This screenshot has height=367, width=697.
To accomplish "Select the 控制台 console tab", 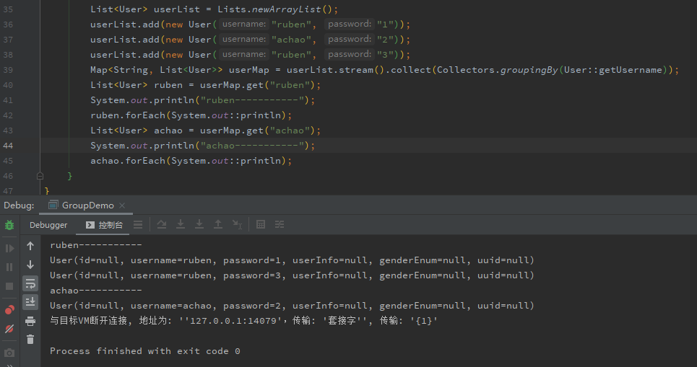I will click(105, 225).
